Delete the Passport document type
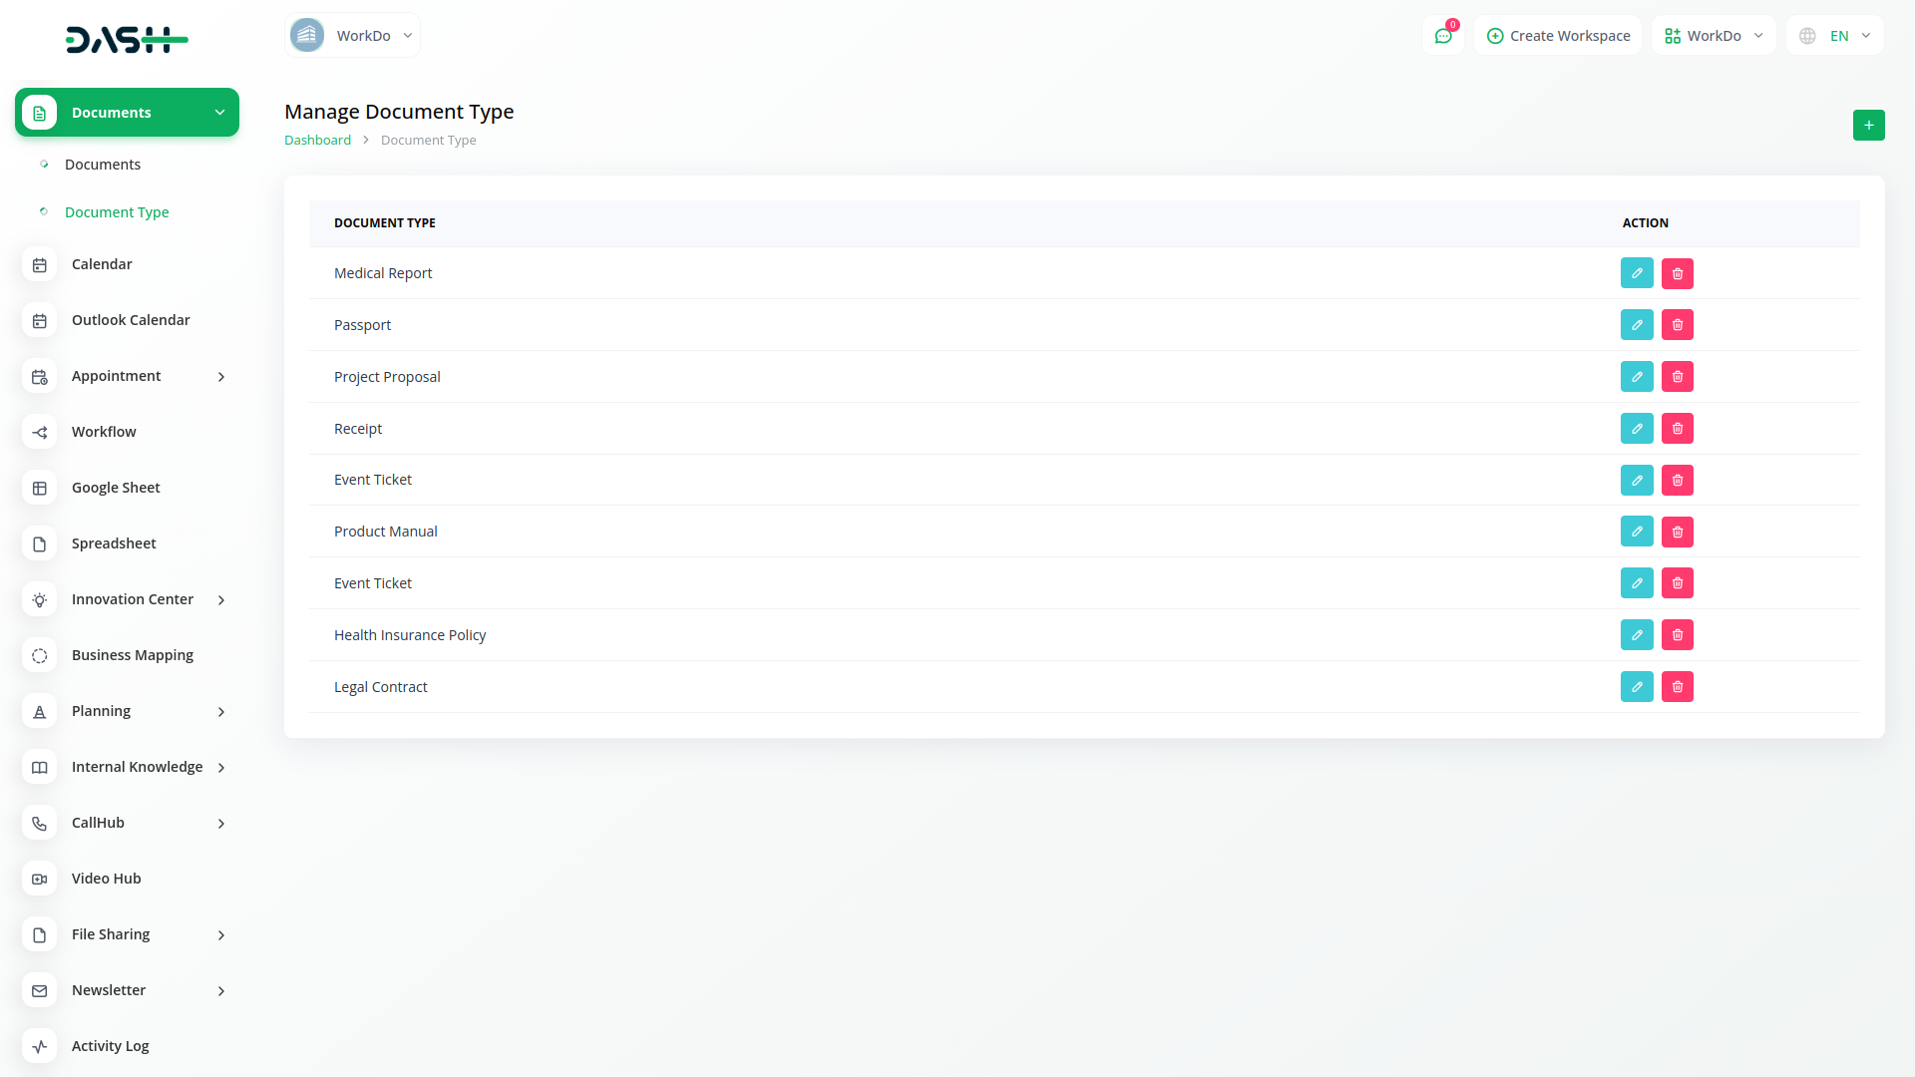 [1677, 324]
